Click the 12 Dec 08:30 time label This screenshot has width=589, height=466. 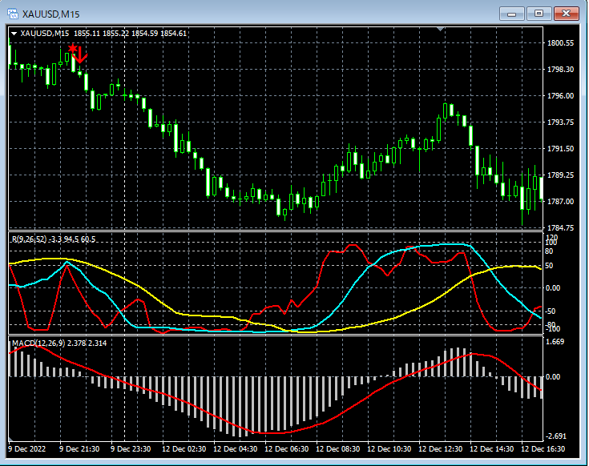[337, 449]
